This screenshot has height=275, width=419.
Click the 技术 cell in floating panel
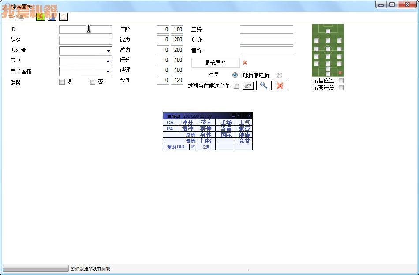[x=206, y=123]
